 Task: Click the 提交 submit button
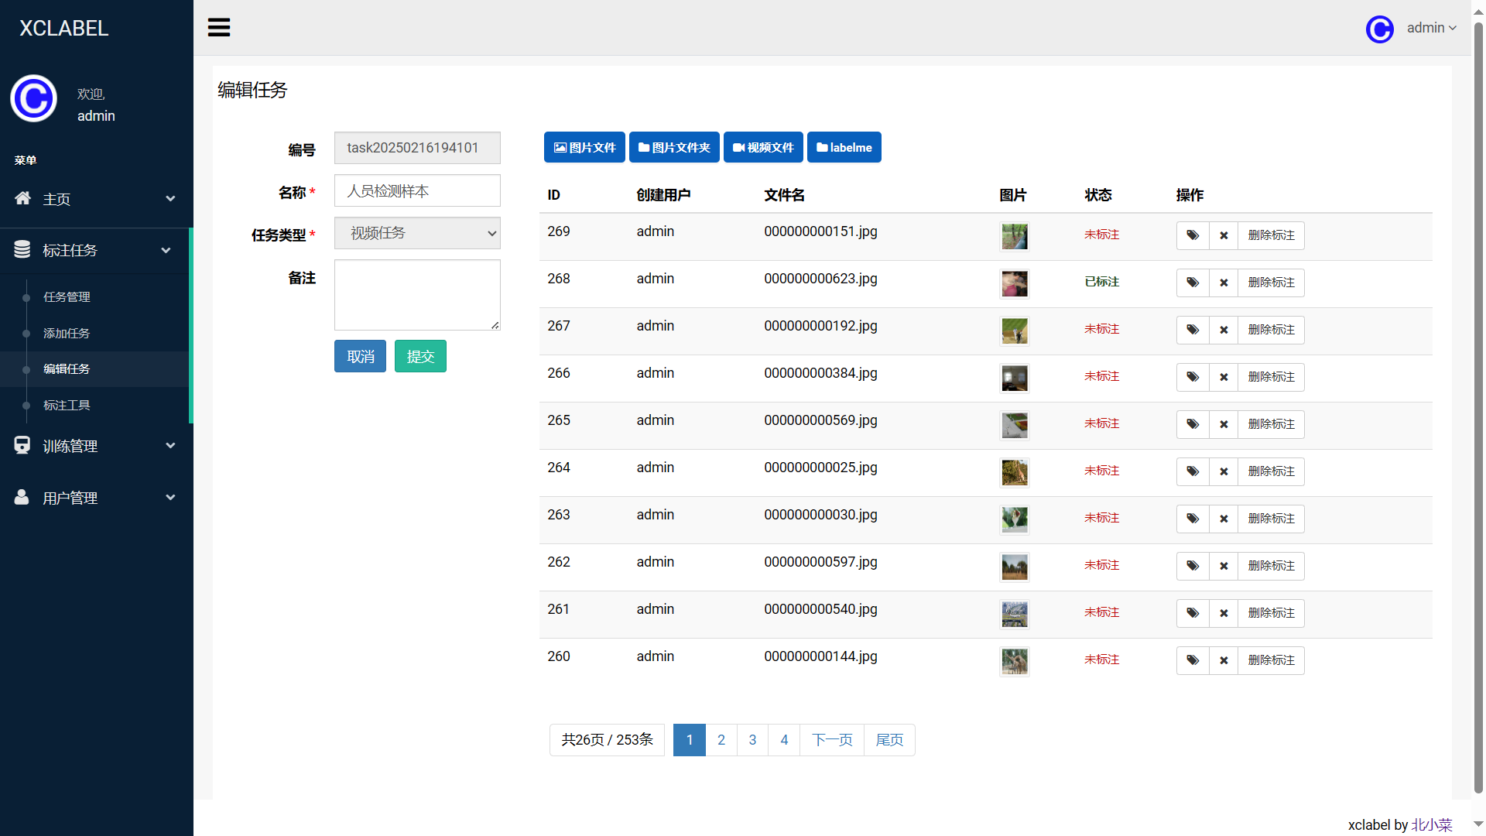420,357
